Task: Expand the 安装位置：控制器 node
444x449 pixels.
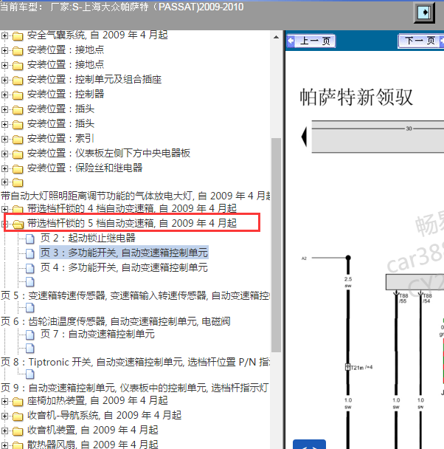Action: point(4,95)
